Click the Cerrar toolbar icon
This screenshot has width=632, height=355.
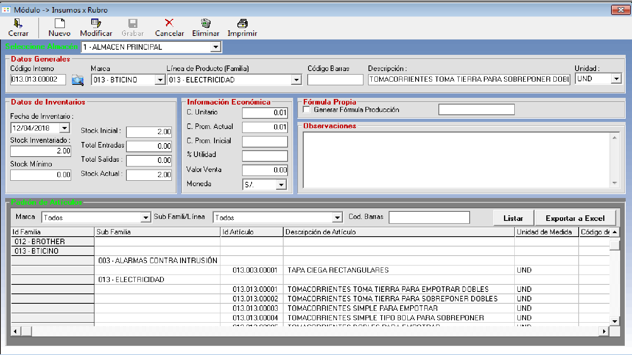pos(18,24)
